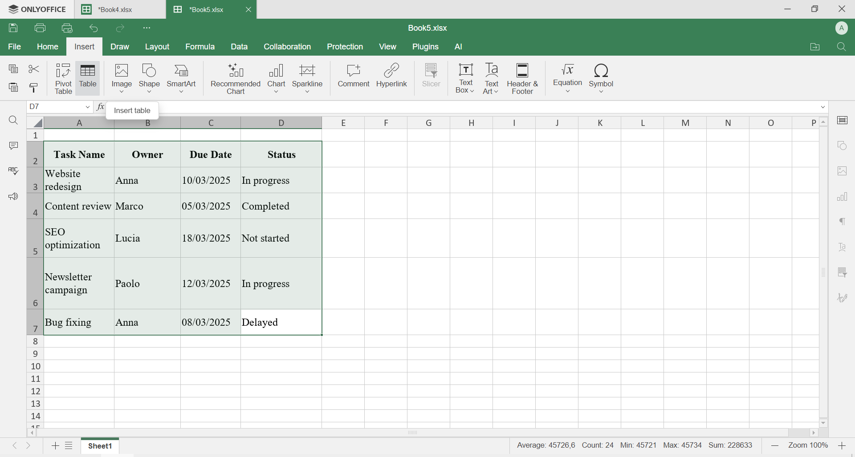This screenshot has width=855, height=457.
Task: Insert a SmartArt graphic
Action: pyautogui.click(x=181, y=76)
